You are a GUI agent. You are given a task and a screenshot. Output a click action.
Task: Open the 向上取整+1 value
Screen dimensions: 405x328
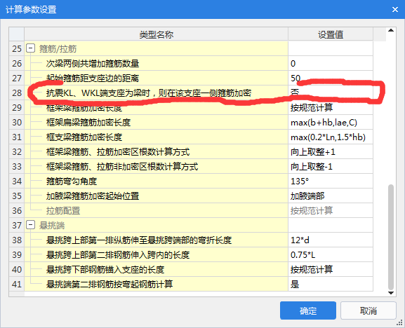(x=331, y=151)
